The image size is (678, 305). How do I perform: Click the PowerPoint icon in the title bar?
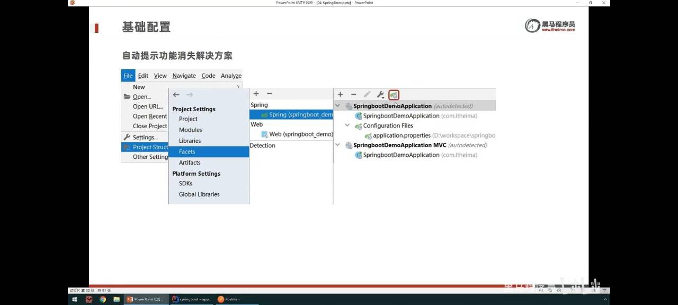73,3
